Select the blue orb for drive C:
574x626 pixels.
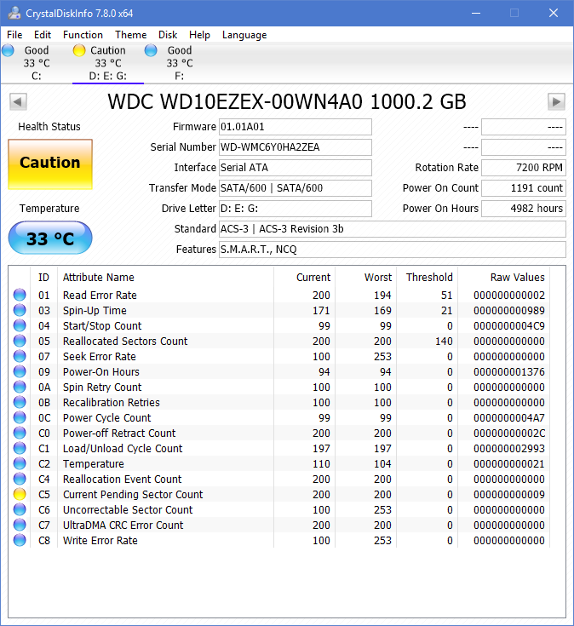click(x=9, y=51)
